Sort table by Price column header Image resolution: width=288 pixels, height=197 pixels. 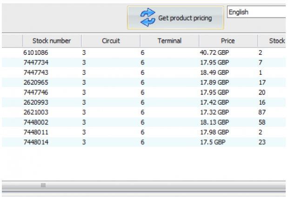(228, 41)
